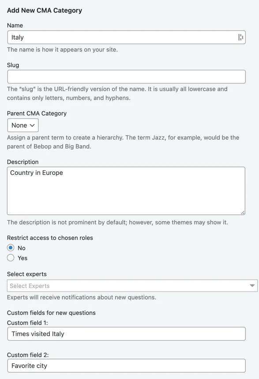
Task: Click the Yes label text
Action: click(x=23, y=258)
